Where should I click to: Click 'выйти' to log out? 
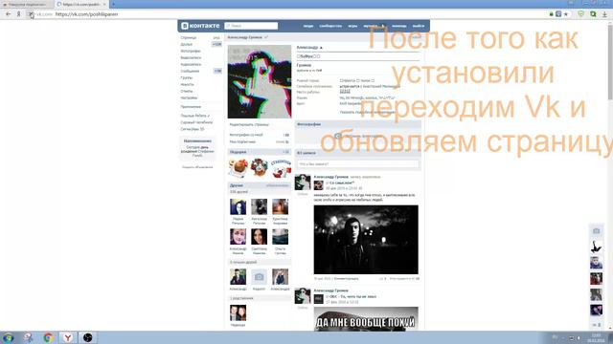click(x=419, y=26)
